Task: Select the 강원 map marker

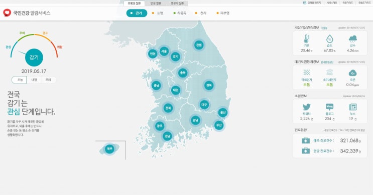Action: [199, 45]
